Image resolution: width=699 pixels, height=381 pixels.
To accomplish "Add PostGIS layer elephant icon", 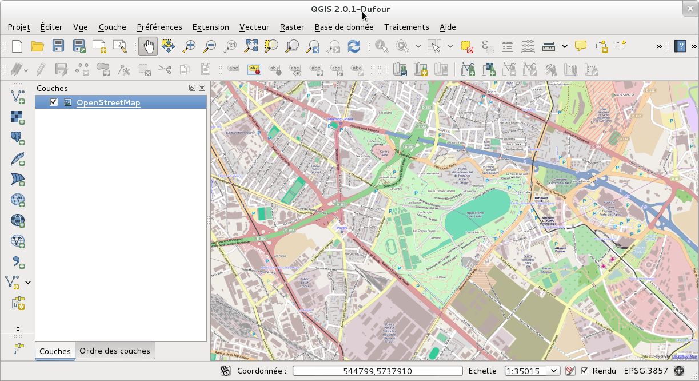I will coord(18,137).
